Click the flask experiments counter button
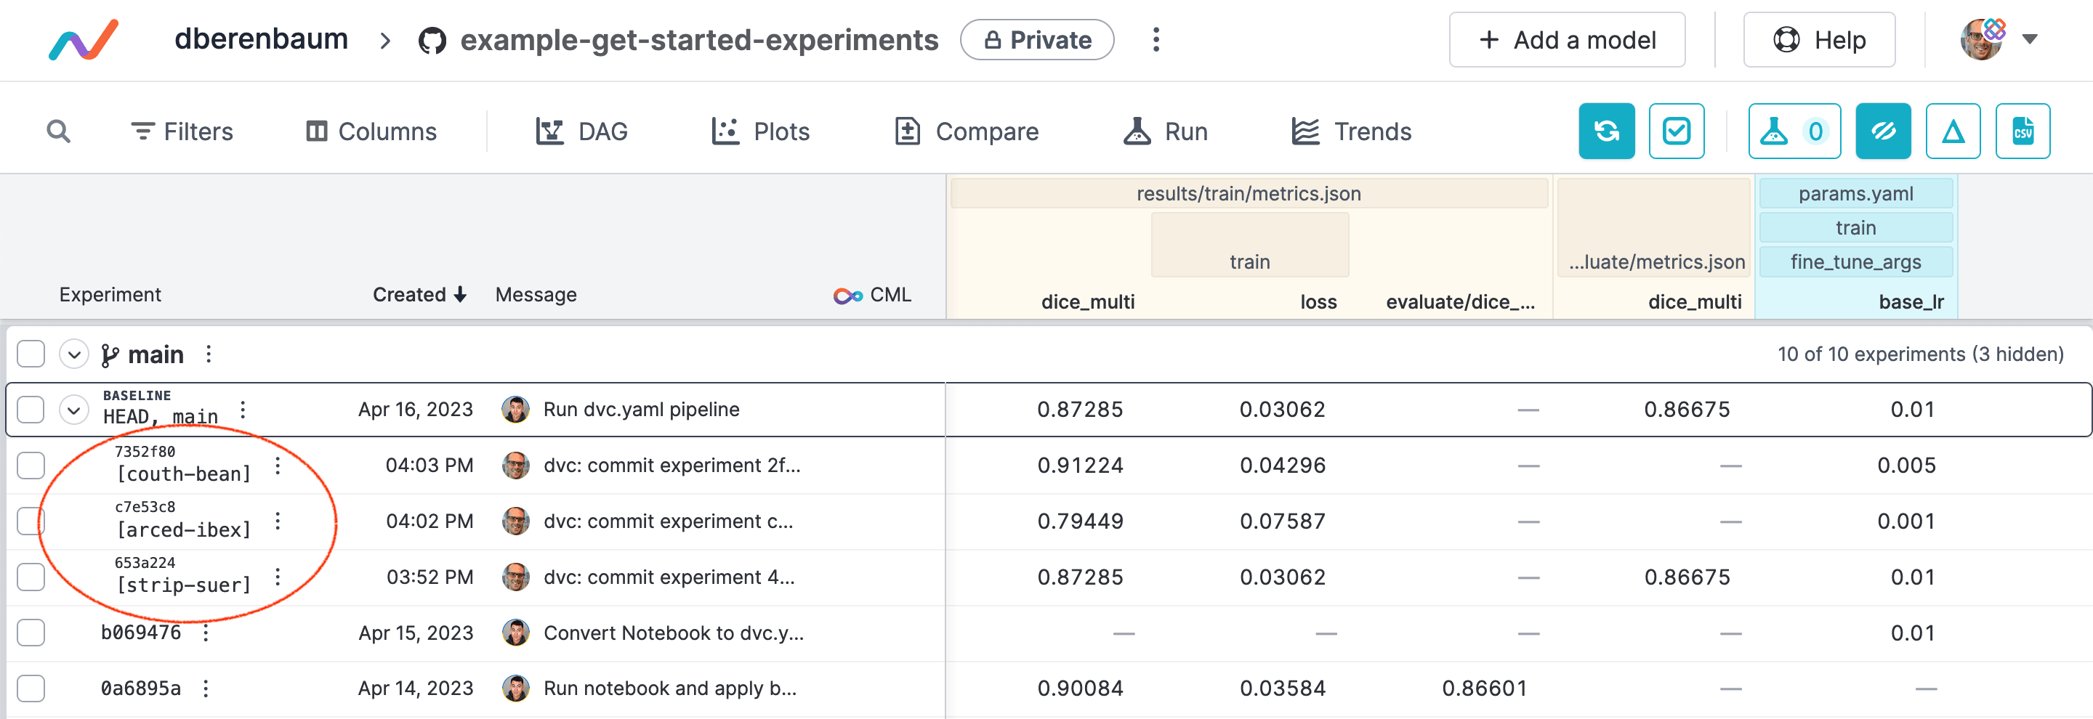 (1793, 131)
